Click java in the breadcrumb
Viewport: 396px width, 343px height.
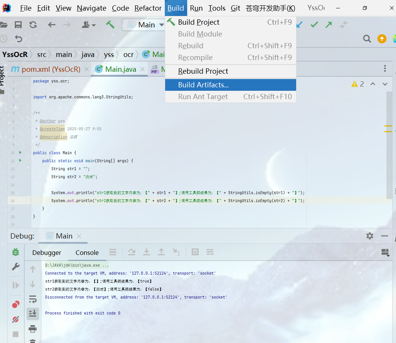click(x=88, y=55)
